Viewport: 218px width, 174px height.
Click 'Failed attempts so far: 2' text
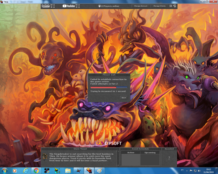[x=104, y=84]
